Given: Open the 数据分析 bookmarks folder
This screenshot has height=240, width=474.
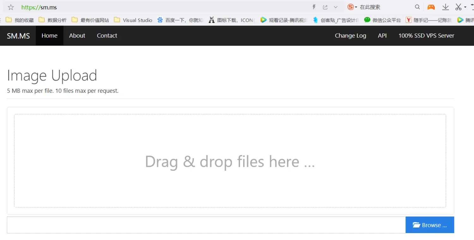Looking at the screenshot, I should 53,20.
